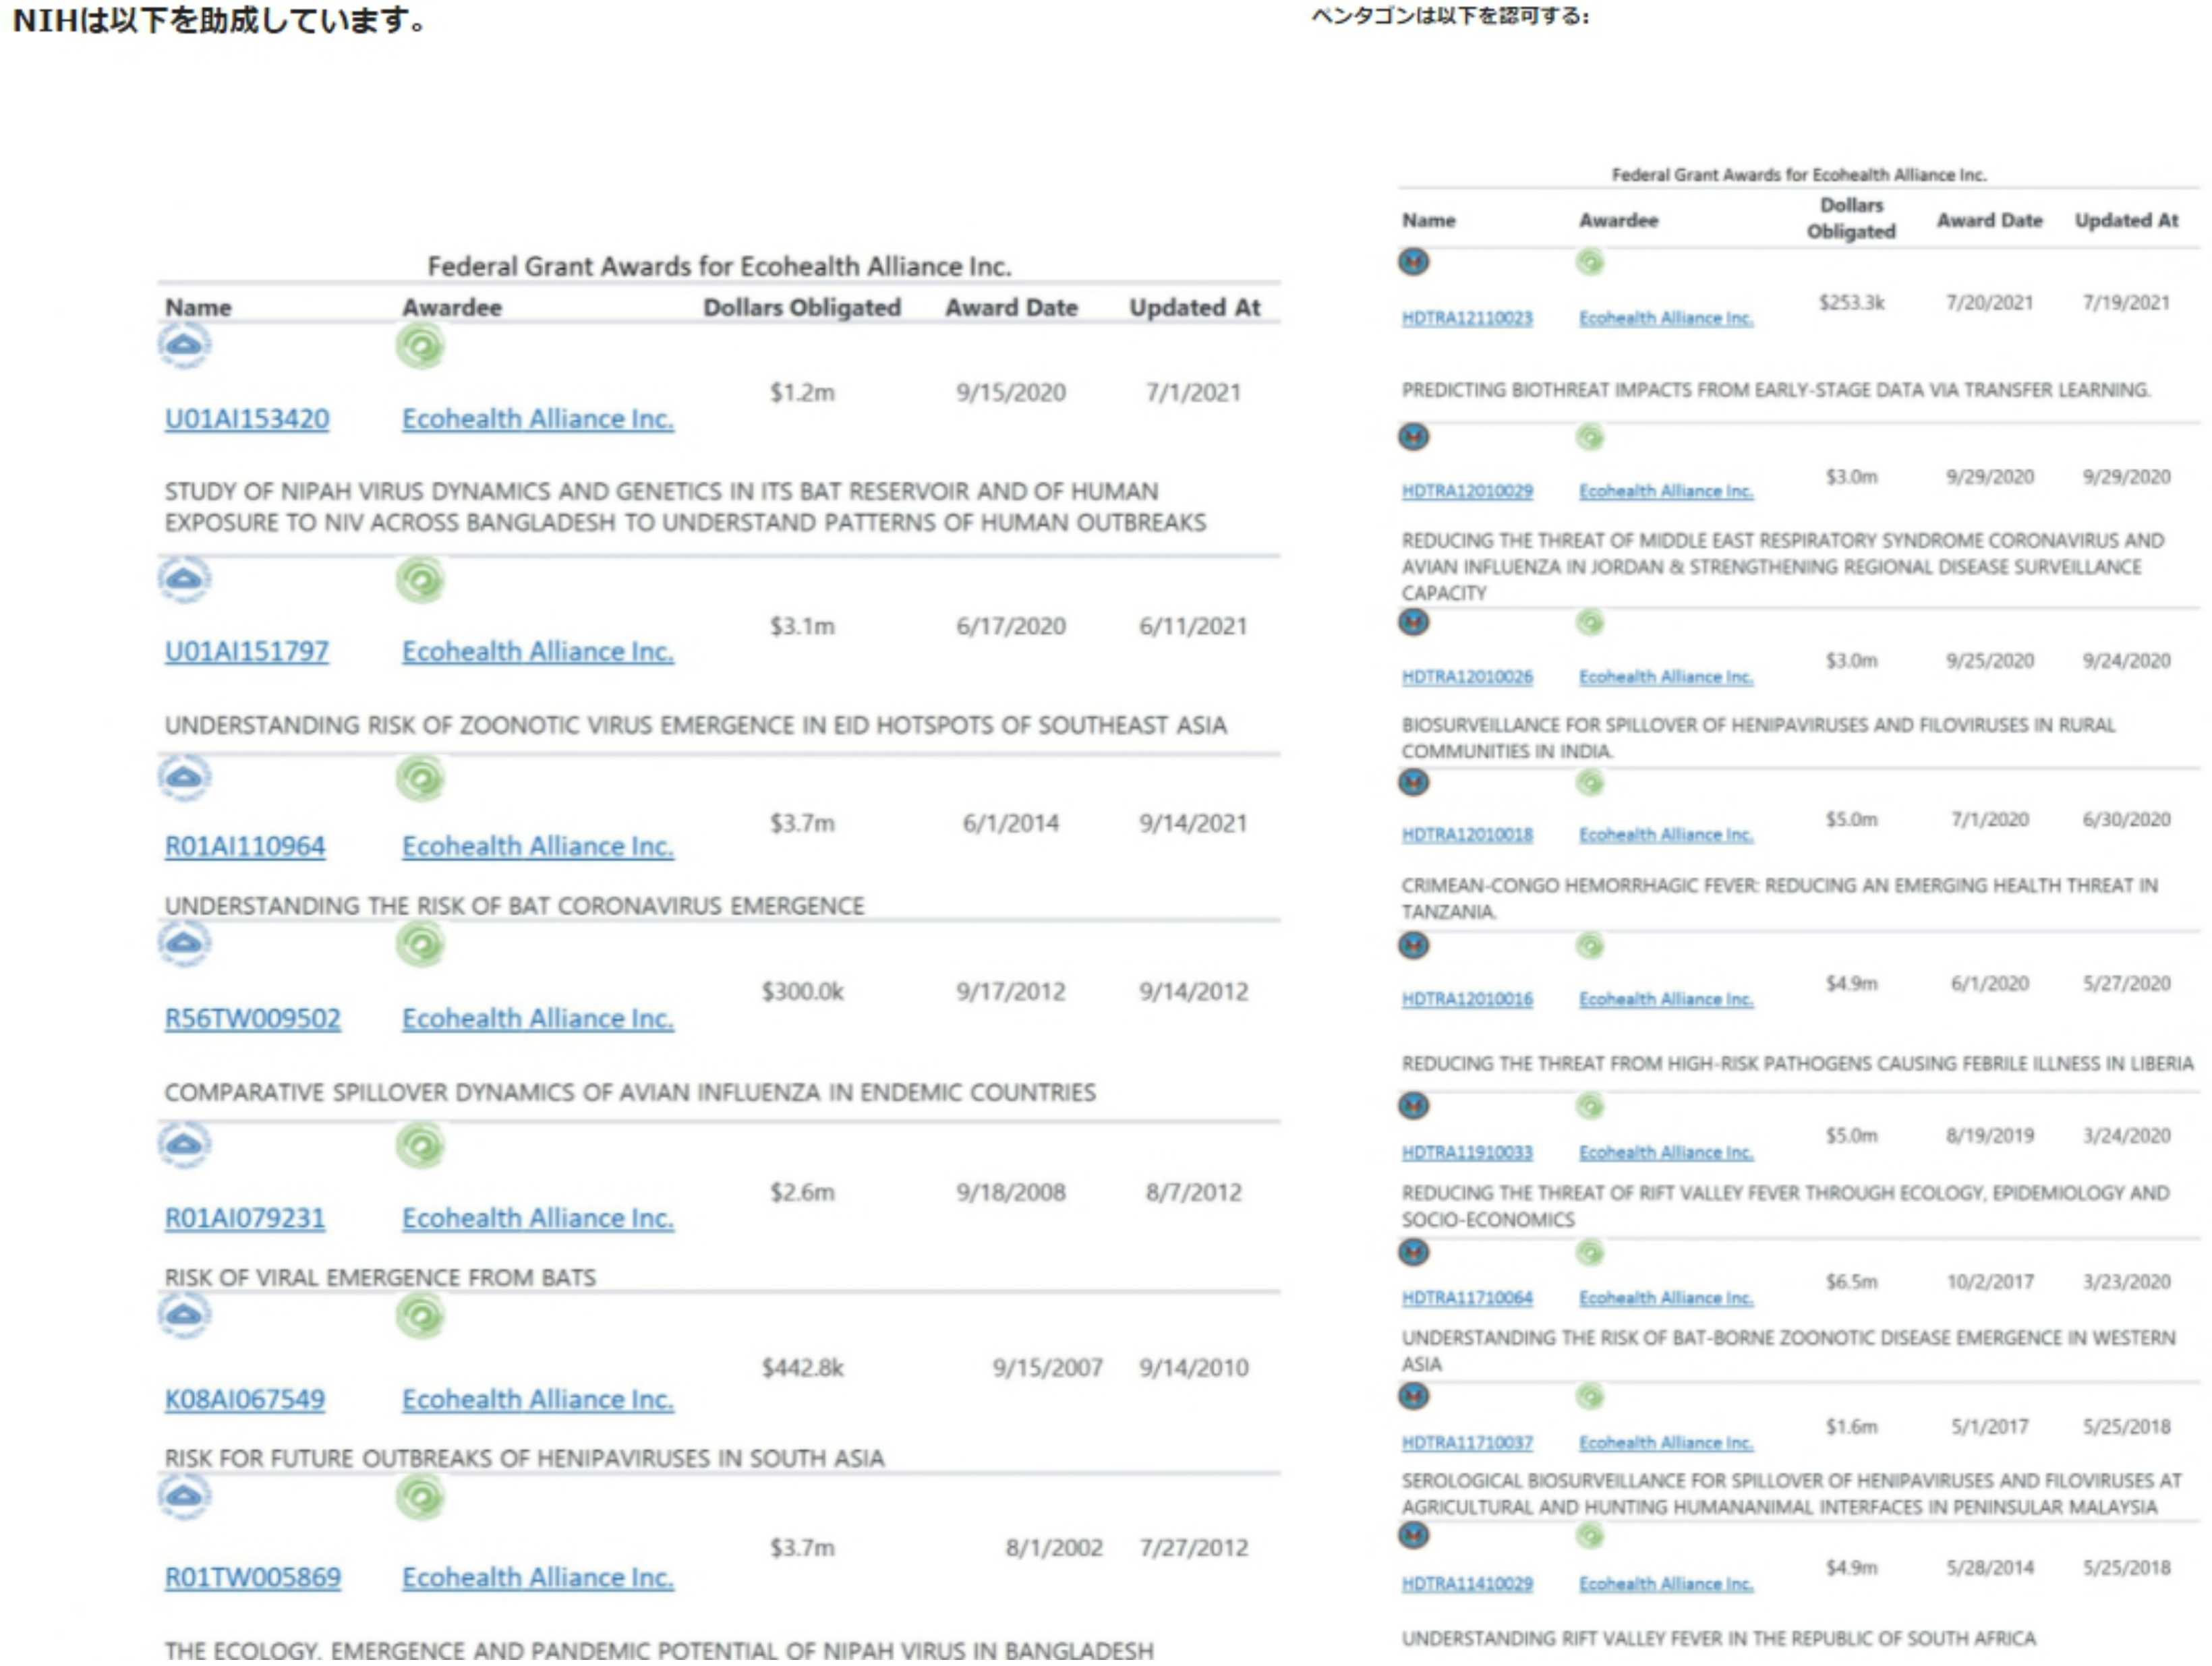
Task: Click dark blue agency seal above HDTRA12010029
Action: point(1413,437)
